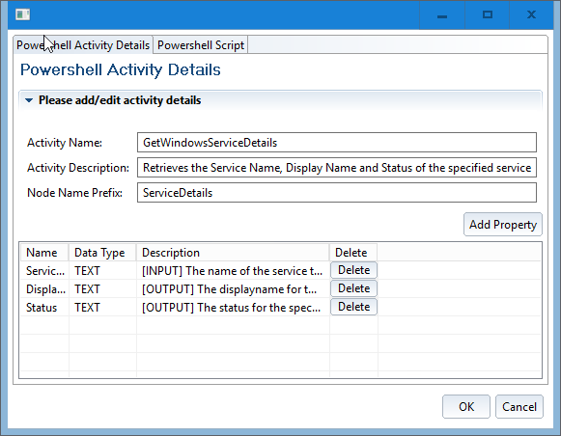Edit the Activity Description field
This screenshot has width=561, height=436.
[x=337, y=168]
